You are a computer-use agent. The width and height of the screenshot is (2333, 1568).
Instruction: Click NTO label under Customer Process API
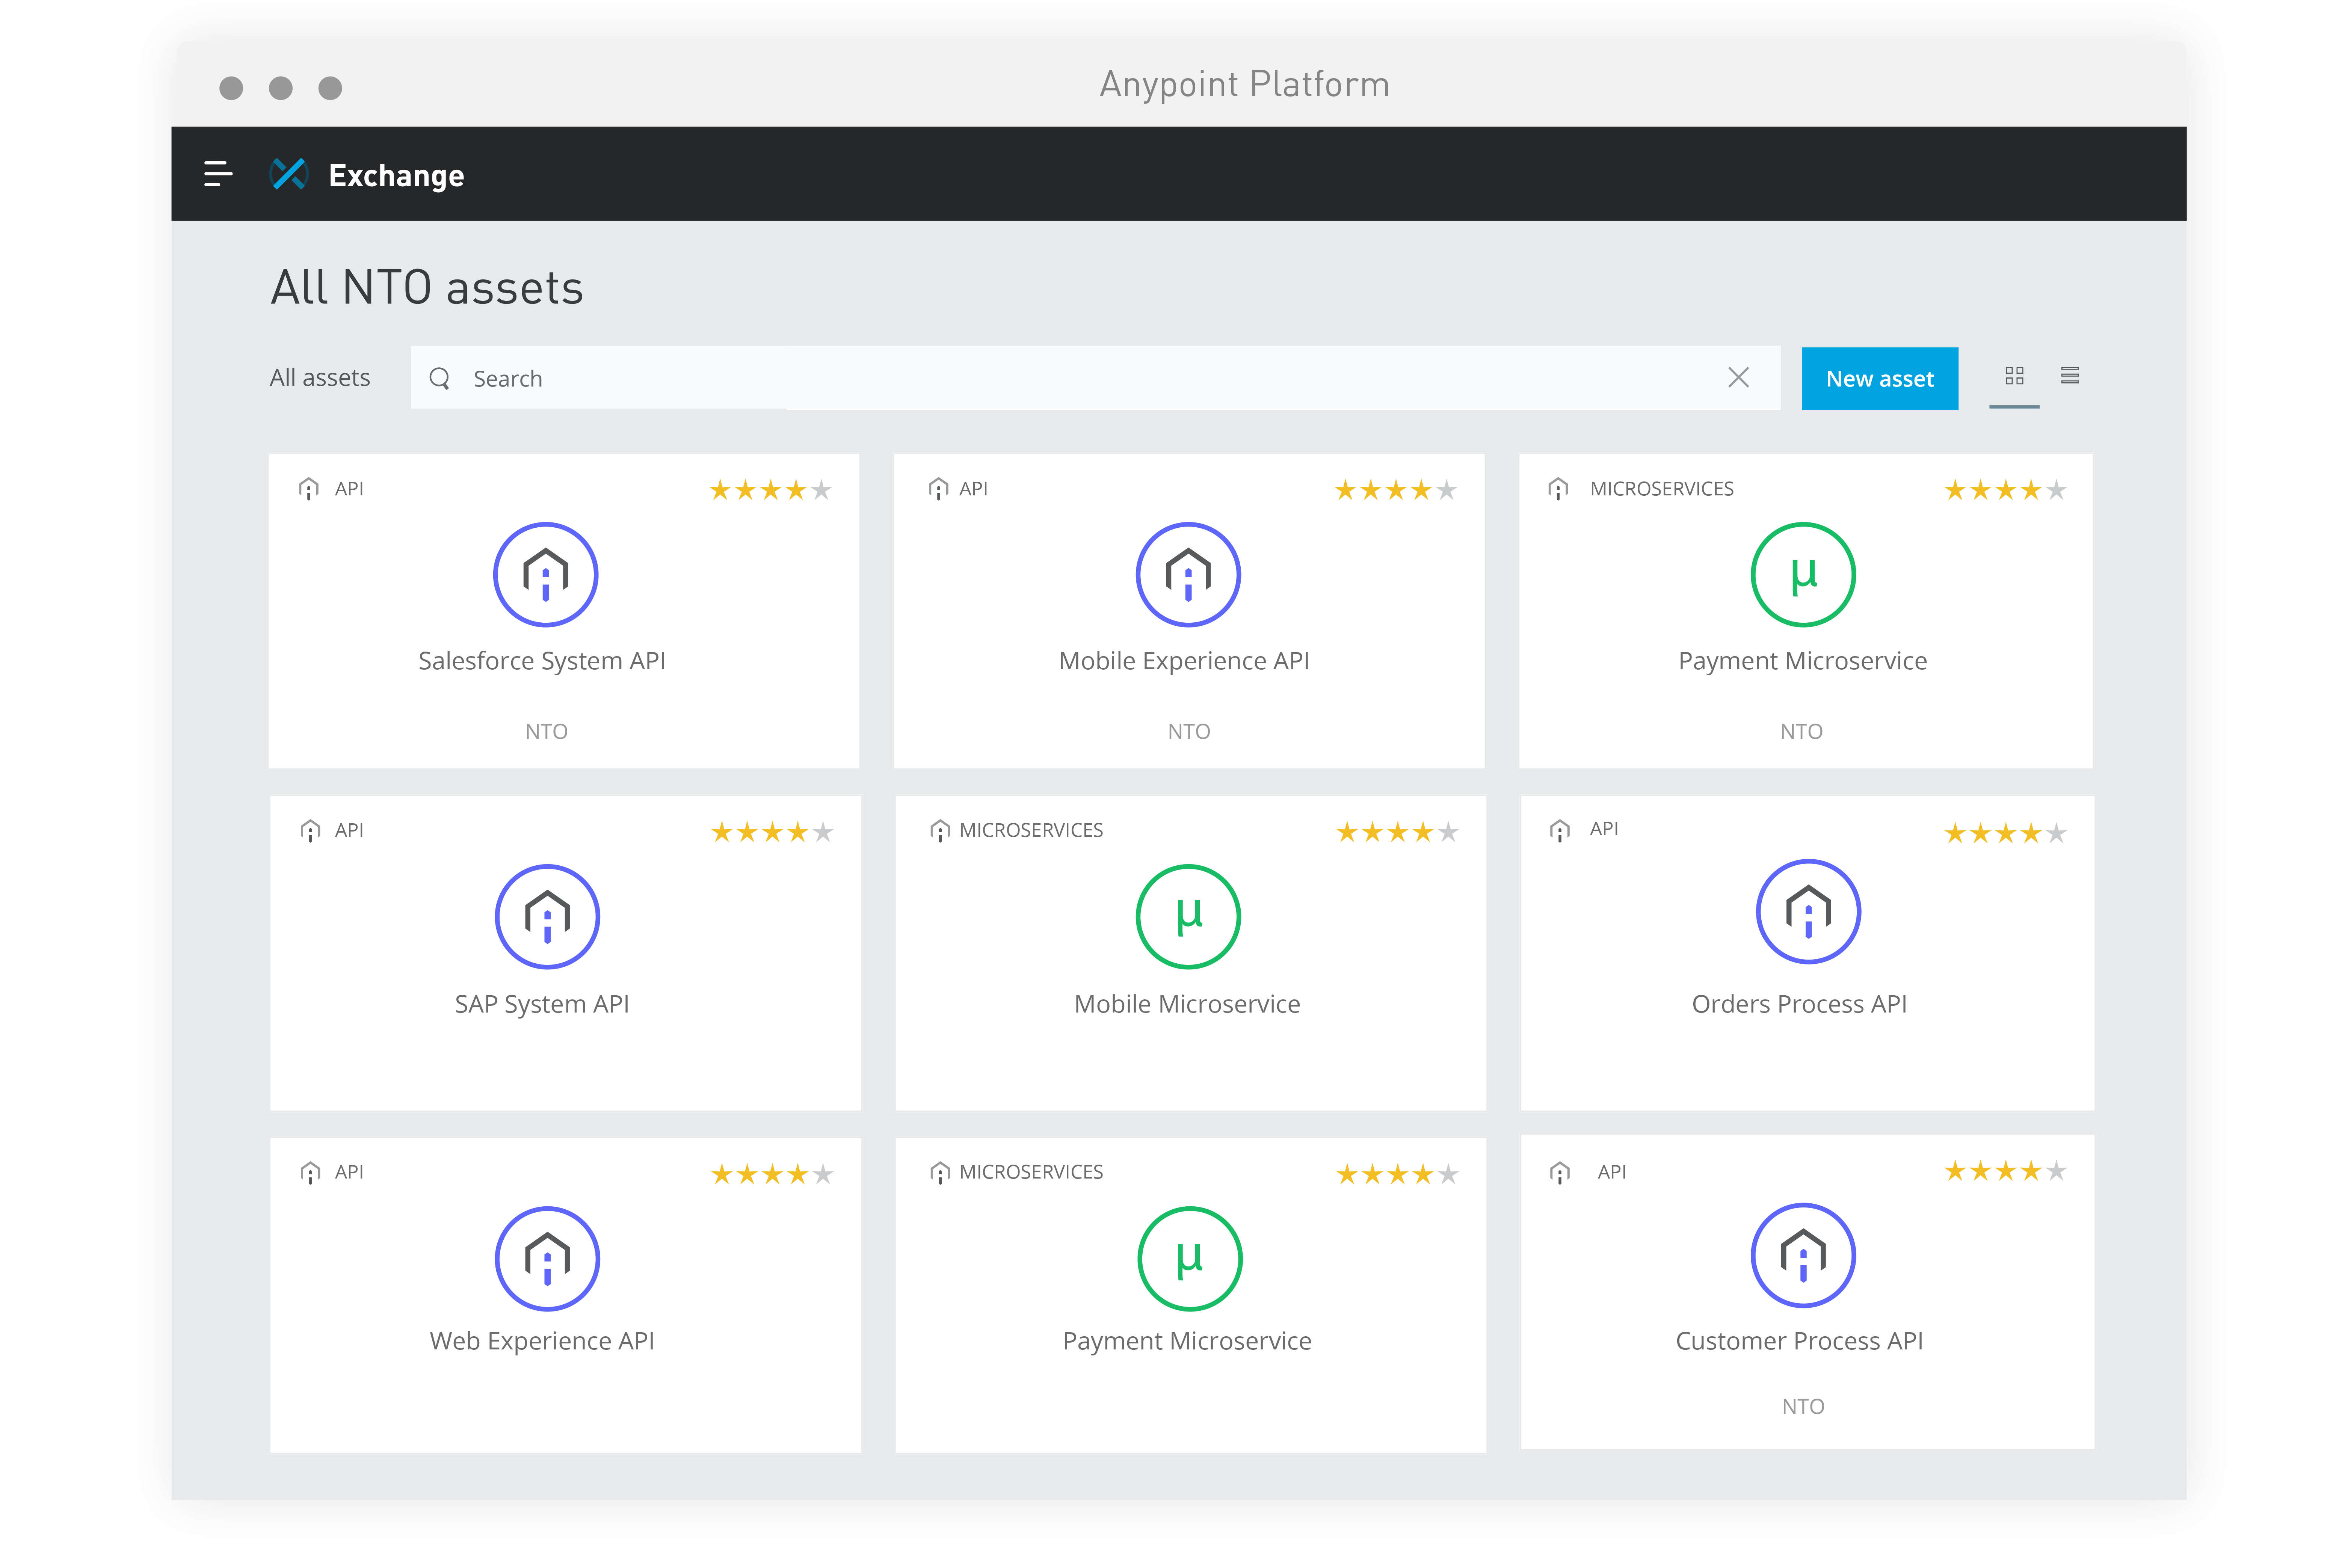point(1803,1407)
